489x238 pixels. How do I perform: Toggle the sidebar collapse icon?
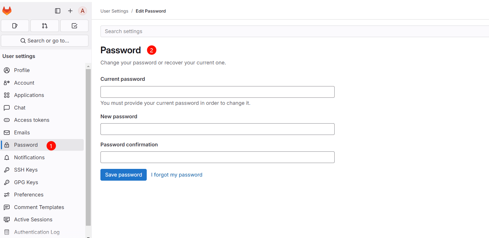pos(58,11)
